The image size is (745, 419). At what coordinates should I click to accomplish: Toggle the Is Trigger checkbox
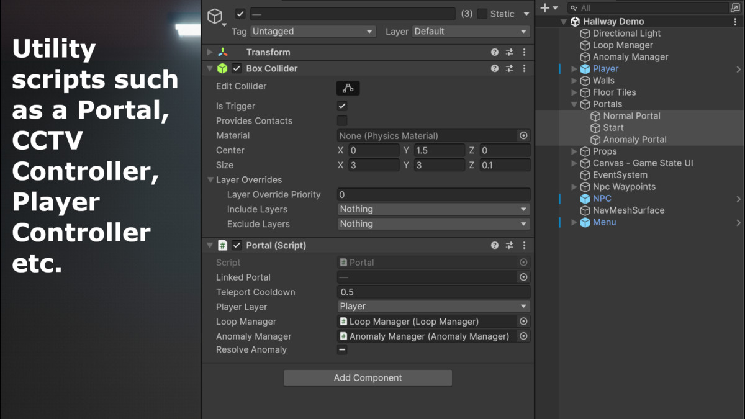[342, 106]
